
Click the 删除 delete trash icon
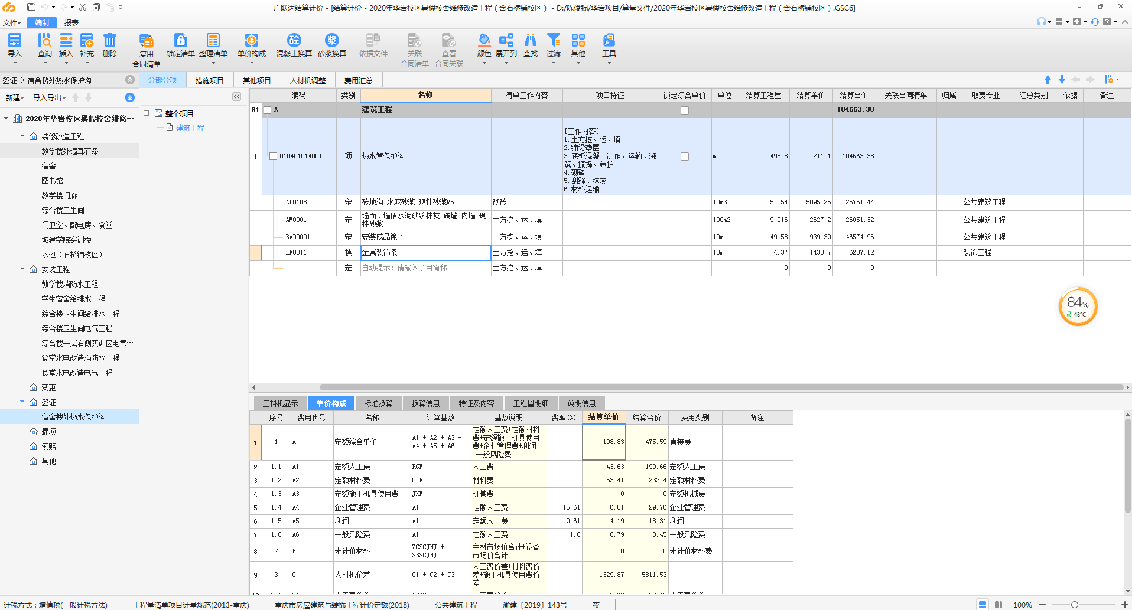point(110,40)
